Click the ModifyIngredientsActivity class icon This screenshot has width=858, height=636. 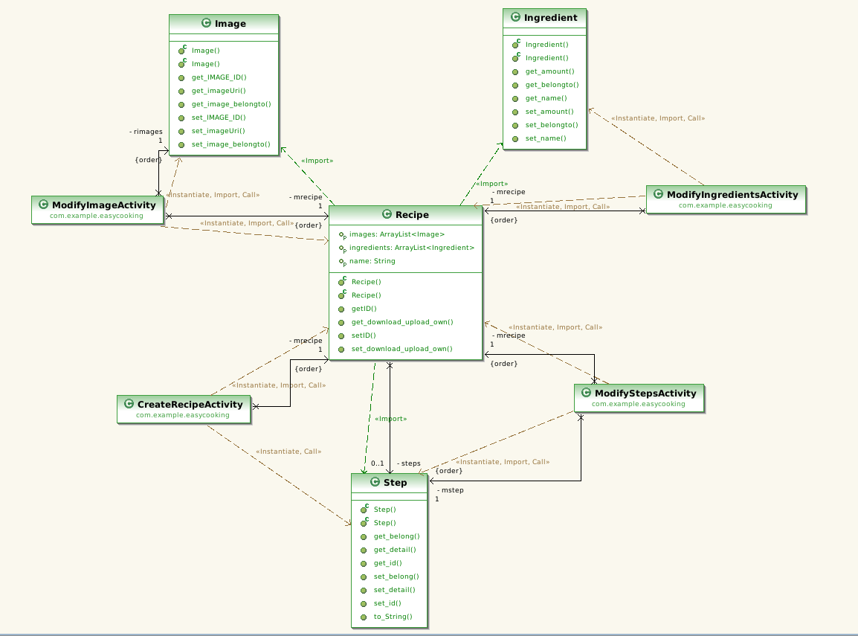point(659,194)
